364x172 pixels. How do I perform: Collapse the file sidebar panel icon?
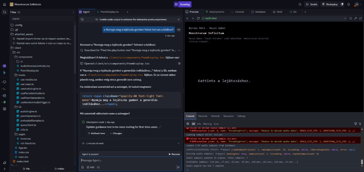click(x=4, y=12)
